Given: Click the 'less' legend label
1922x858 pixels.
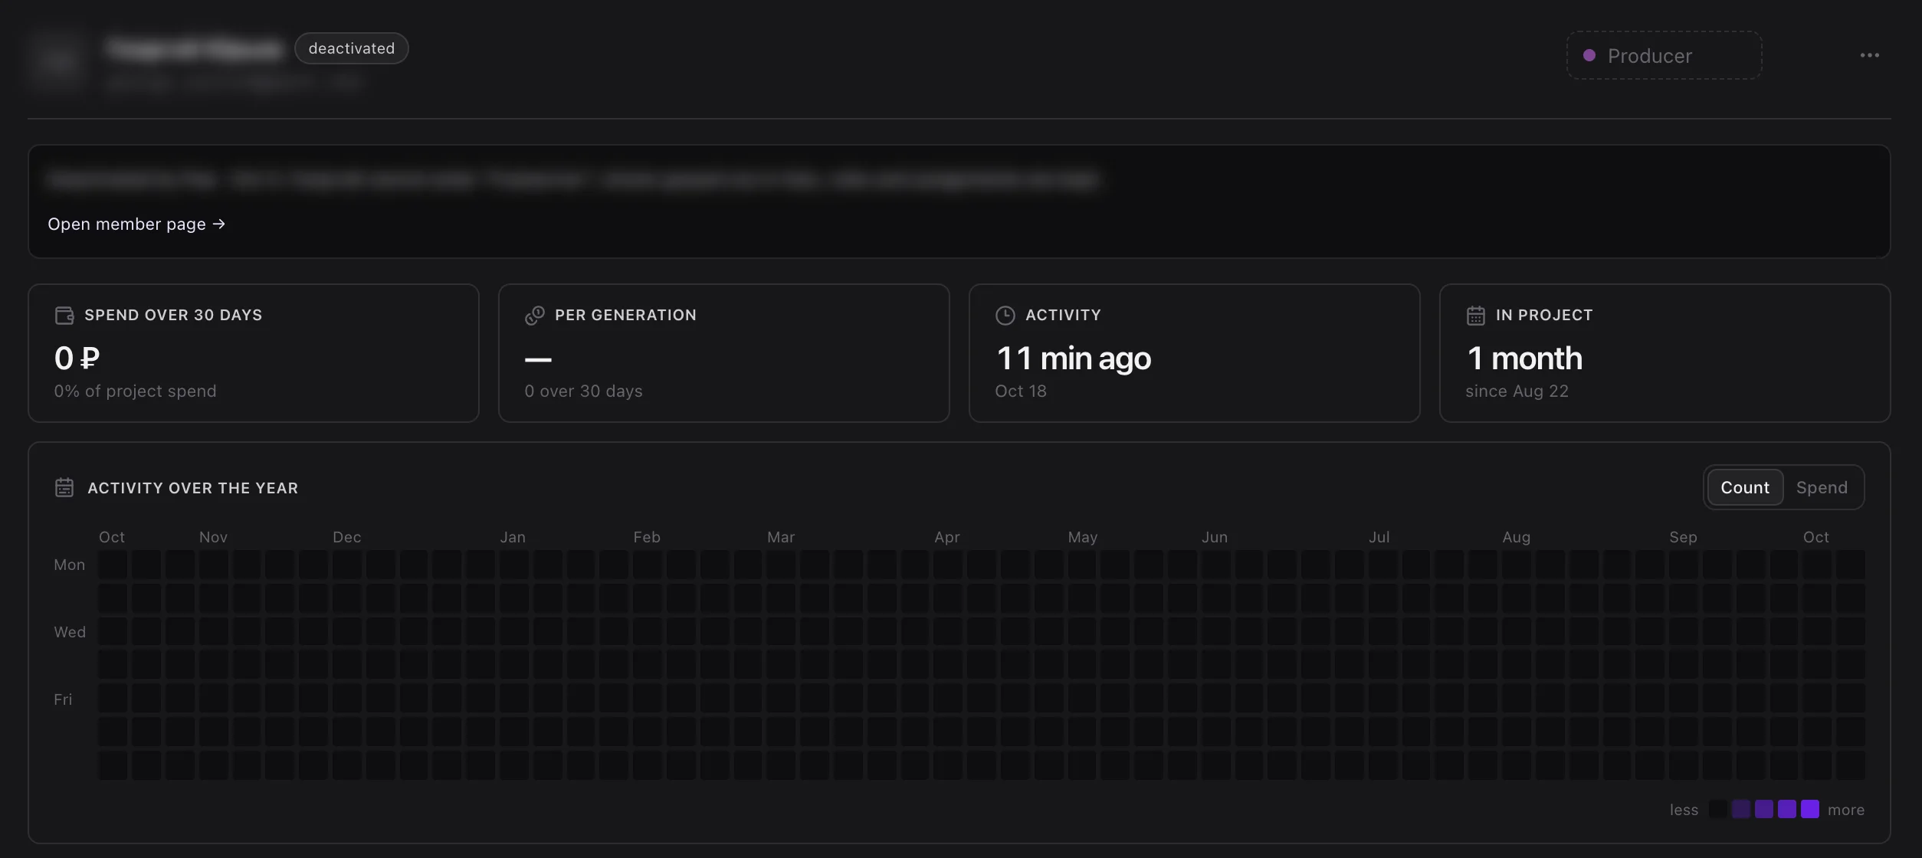Looking at the screenshot, I should (1684, 810).
